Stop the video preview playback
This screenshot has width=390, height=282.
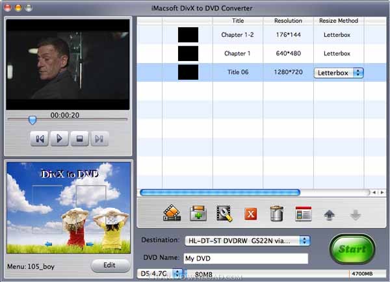click(x=79, y=138)
